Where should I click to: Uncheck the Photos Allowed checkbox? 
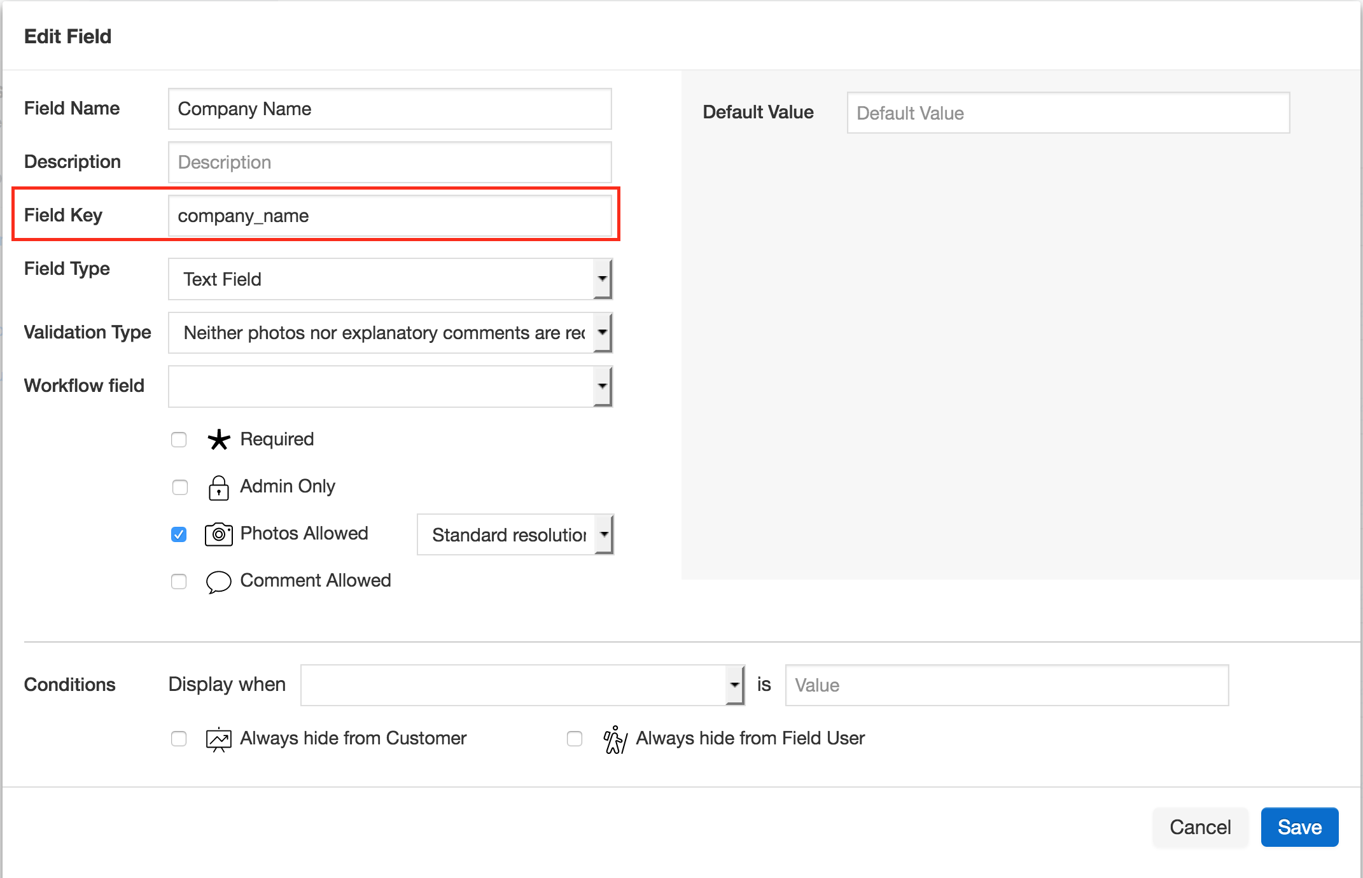coord(179,534)
